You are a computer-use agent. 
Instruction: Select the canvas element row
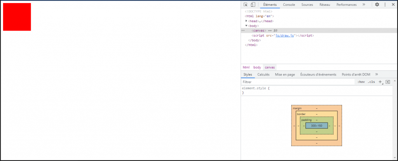(x=319, y=31)
